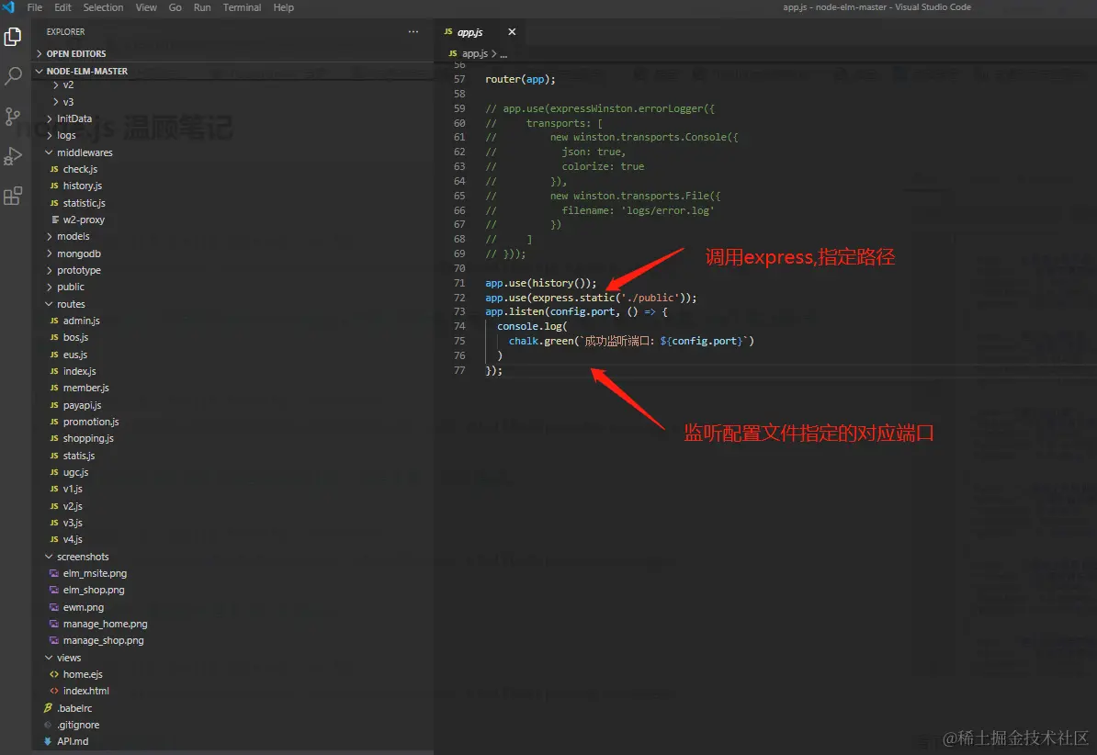Close the app.js editor tab
This screenshot has height=755, width=1097.
(512, 31)
